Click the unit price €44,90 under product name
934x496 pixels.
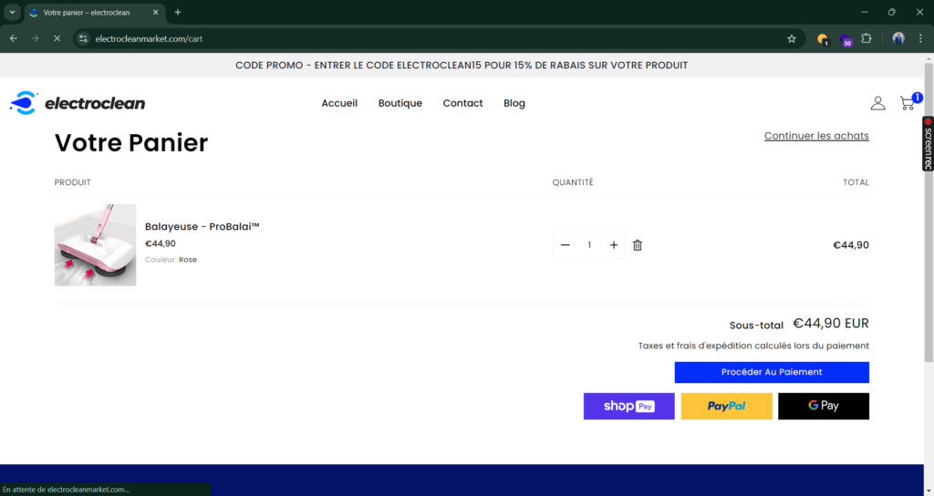(x=161, y=243)
